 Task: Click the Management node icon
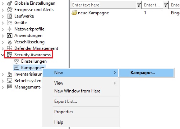(x=10, y=87)
